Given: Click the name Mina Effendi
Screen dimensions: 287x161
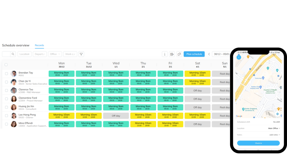Looking at the screenshot, I should click(26, 123).
